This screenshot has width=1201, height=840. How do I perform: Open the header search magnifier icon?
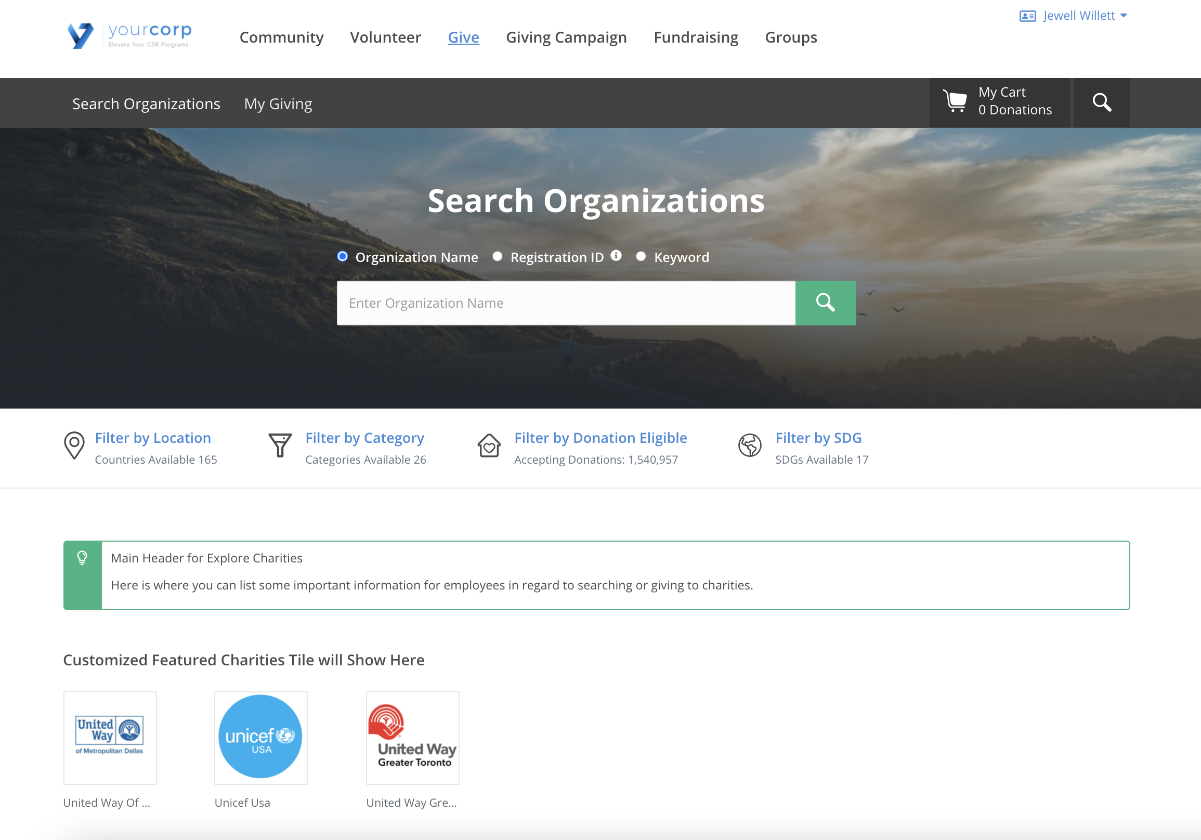click(x=1101, y=102)
